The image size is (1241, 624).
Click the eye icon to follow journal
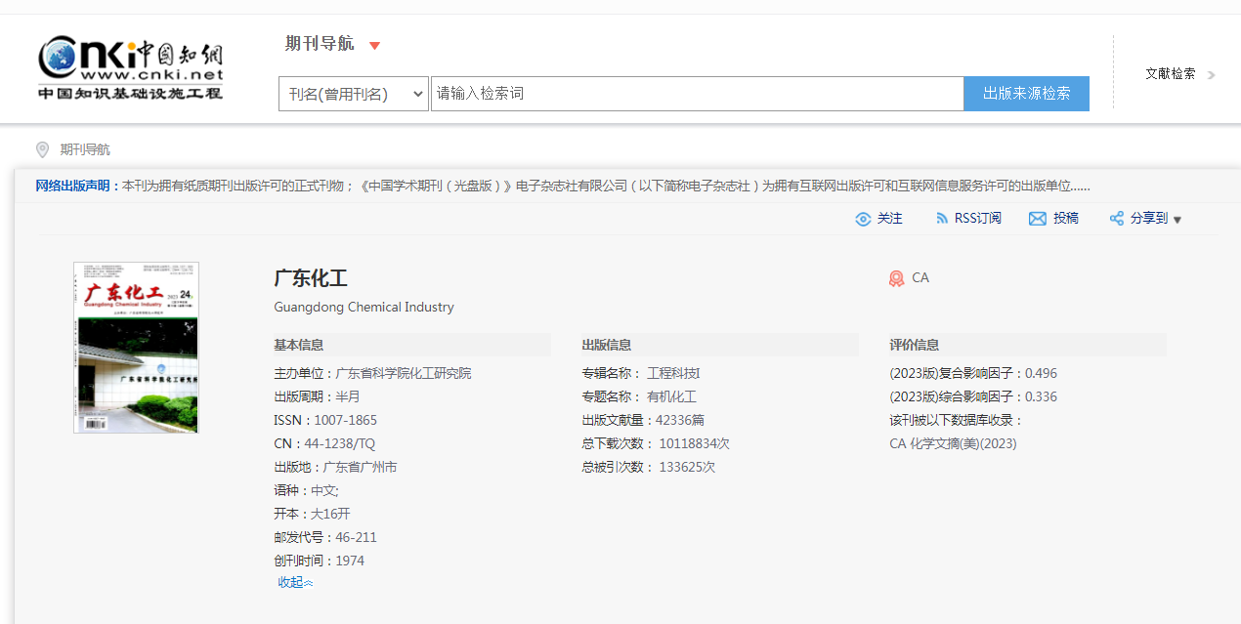click(862, 219)
